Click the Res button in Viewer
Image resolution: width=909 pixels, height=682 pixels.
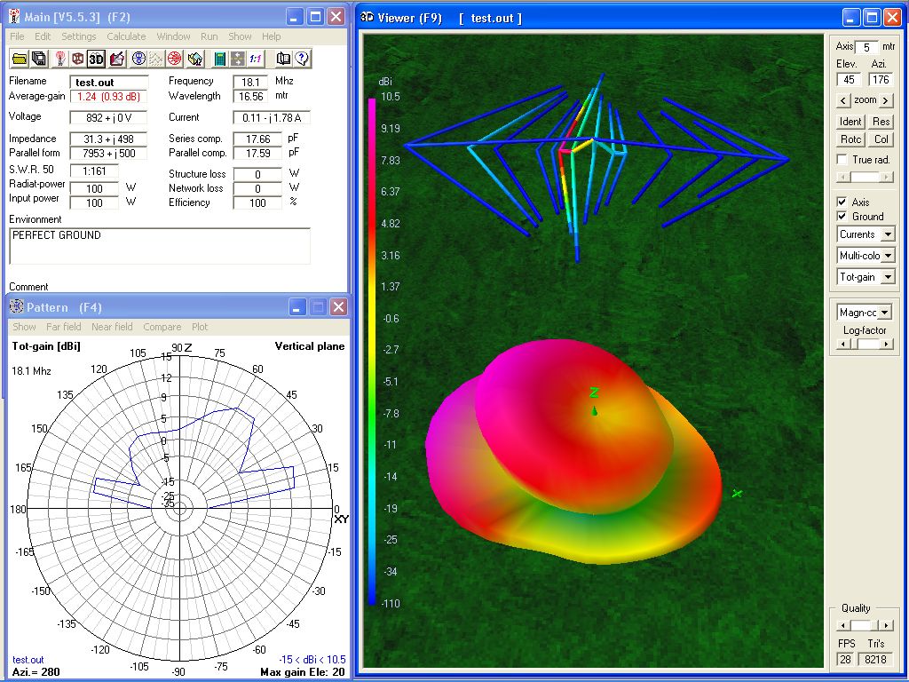coord(881,122)
